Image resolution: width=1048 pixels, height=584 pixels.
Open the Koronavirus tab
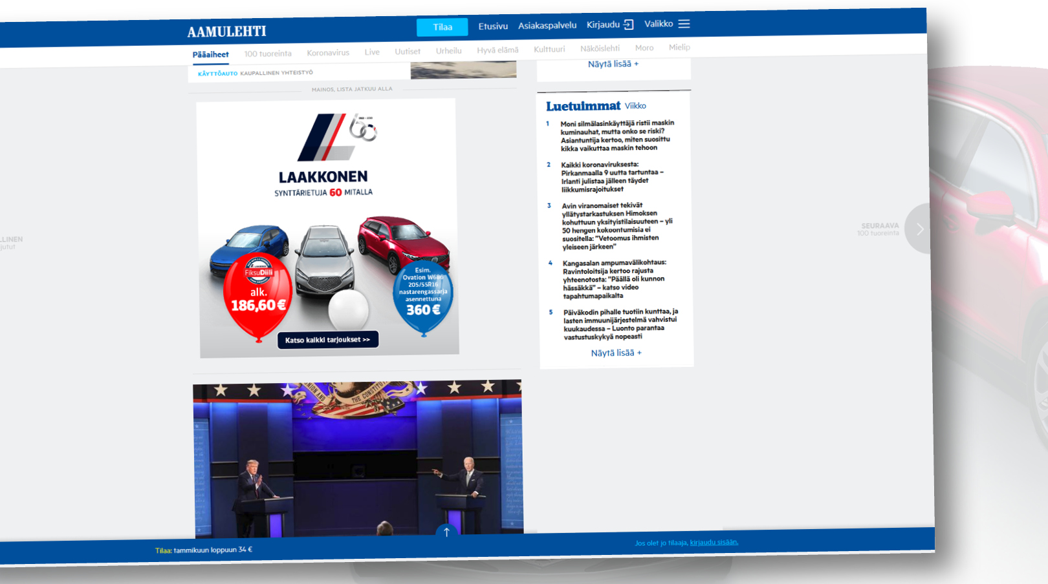tap(328, 53)
